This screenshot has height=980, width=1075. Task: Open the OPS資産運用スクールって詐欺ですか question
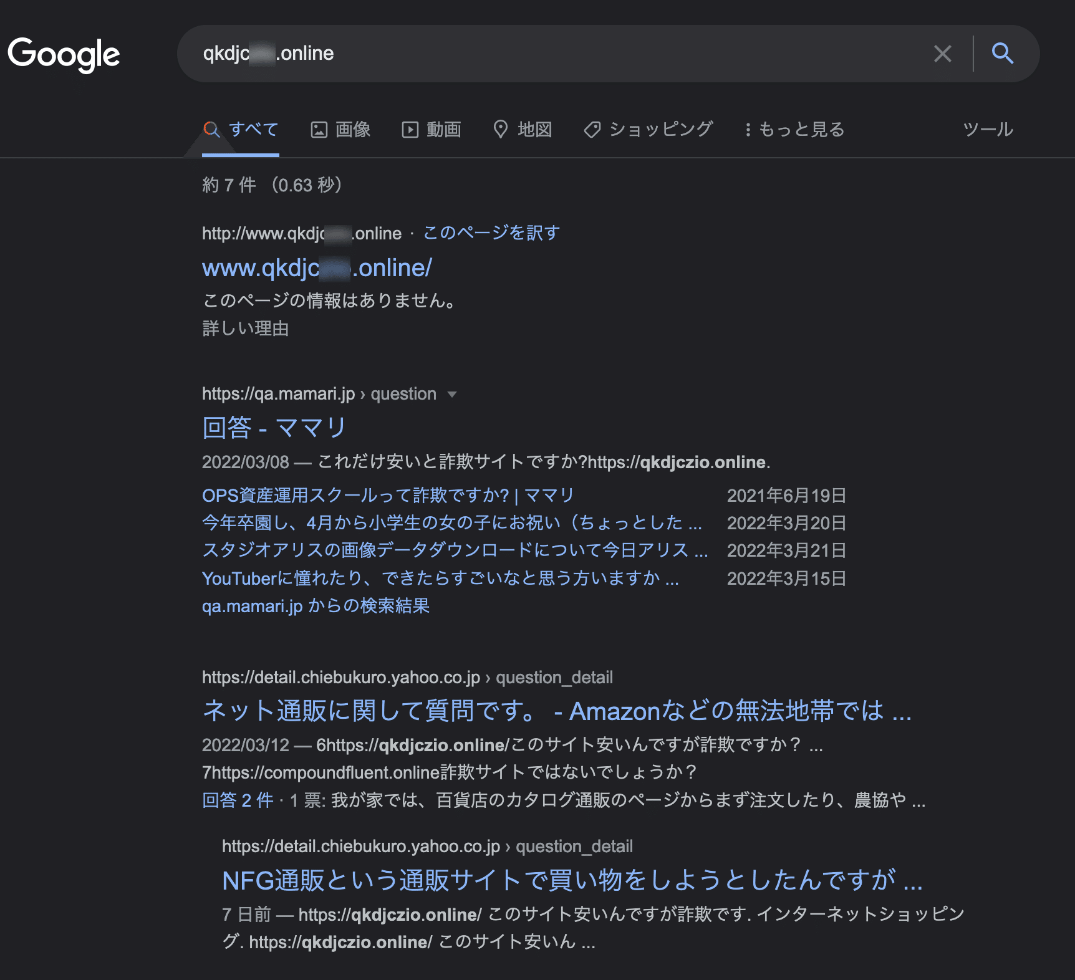click(387, 495)
